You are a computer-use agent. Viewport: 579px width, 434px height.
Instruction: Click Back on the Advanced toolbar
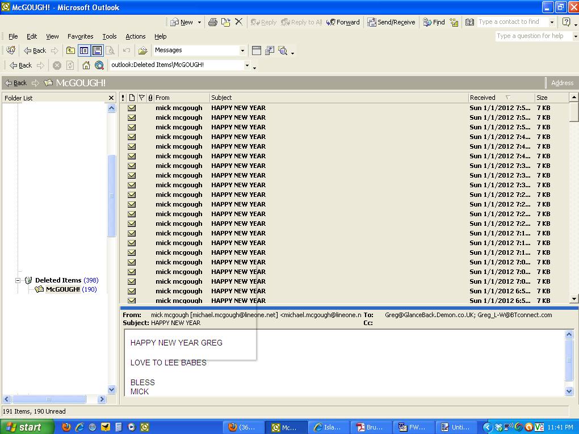click(35, 50)
